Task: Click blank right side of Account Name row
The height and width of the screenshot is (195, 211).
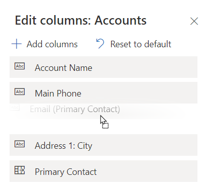Action: pyautogui.click(x=145, y=67)
